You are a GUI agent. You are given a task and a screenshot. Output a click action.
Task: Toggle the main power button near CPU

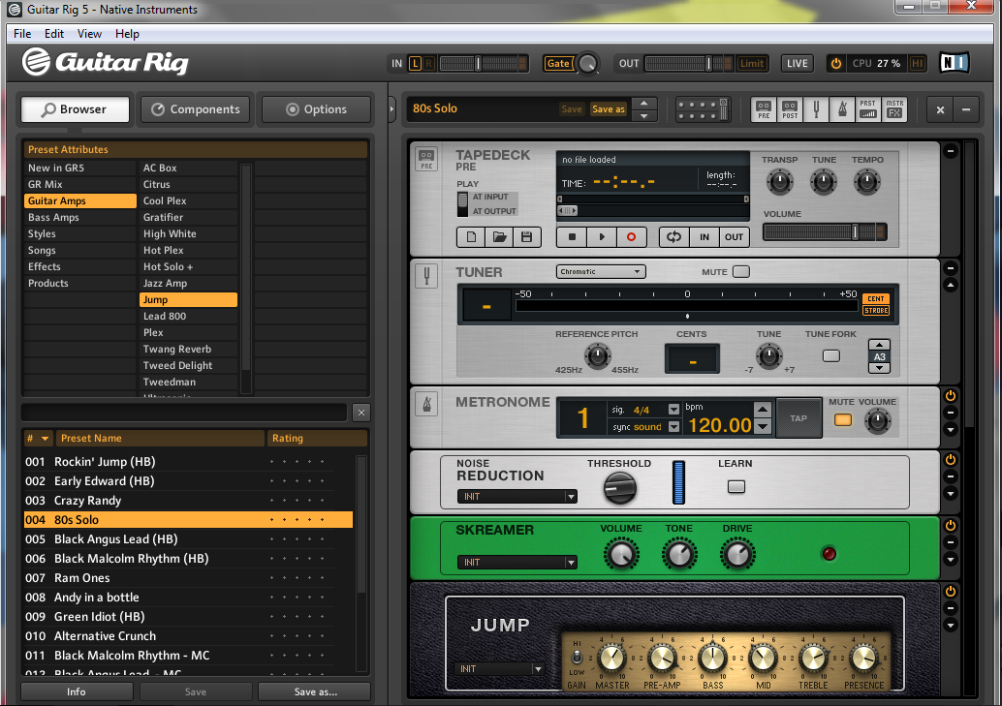coord(836,63)
